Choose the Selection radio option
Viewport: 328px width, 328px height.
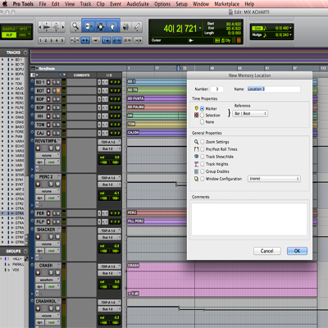click(x=202, y=116)
